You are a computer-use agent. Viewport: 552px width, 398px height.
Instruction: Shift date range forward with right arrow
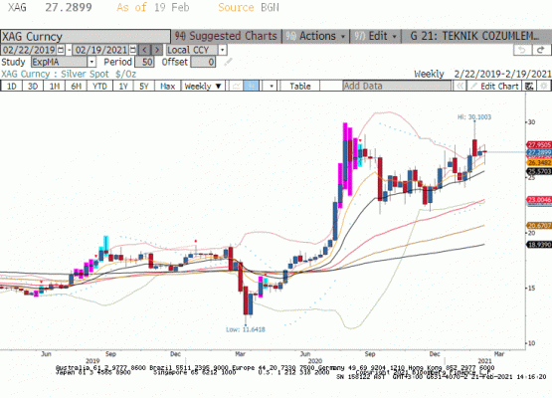point(157,50)
